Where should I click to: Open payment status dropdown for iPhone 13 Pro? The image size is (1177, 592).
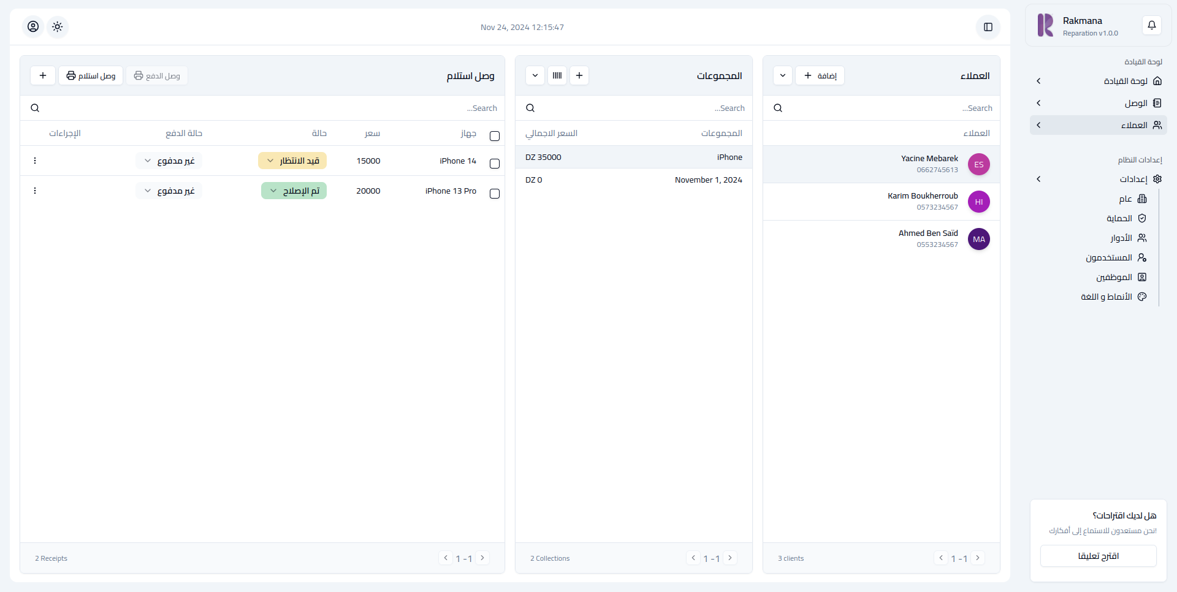(x=169, y=191)
